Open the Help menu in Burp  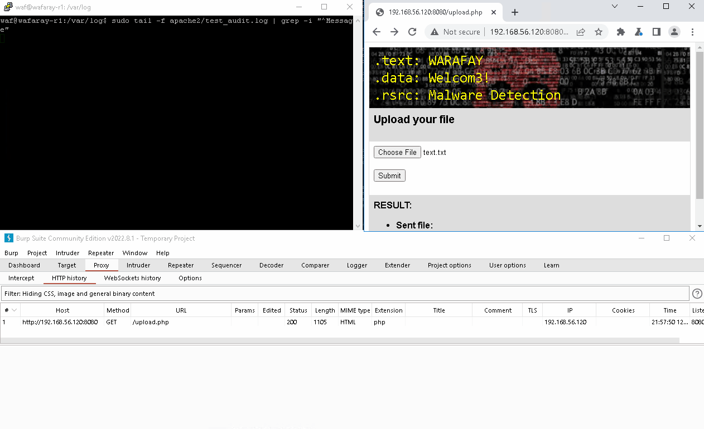click(163, 253)
